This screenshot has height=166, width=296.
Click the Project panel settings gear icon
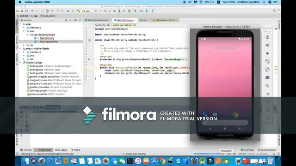[75, 20]
